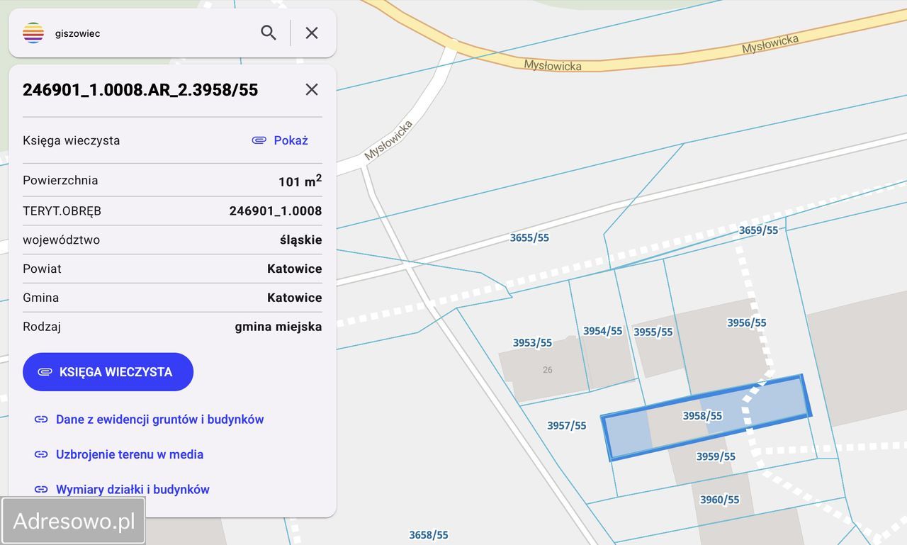
Task: Click the link icon beside Wymiary działki i budynków
Action: coord(41,489)
